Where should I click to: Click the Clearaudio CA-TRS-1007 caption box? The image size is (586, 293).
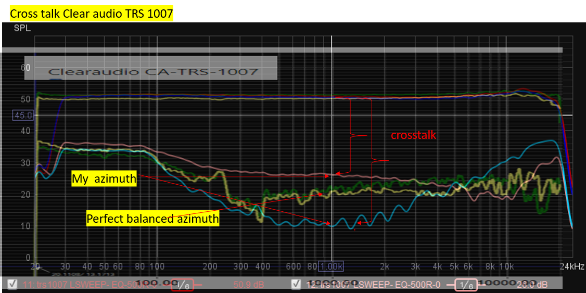(150, 68)
